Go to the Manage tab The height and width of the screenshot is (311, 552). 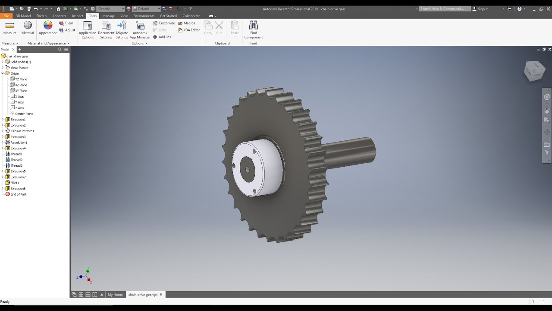tap(109, 16)
